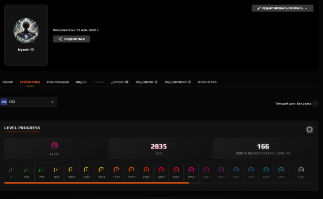323x199 pixels.
Task: Click the Nyemi- username
Action: click(24, 50)
